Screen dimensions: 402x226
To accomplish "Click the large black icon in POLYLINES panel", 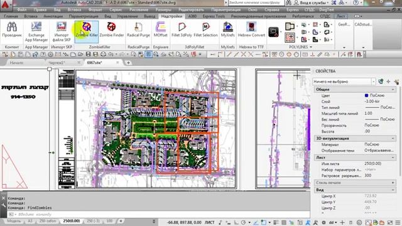I will [x=274, y=32].
